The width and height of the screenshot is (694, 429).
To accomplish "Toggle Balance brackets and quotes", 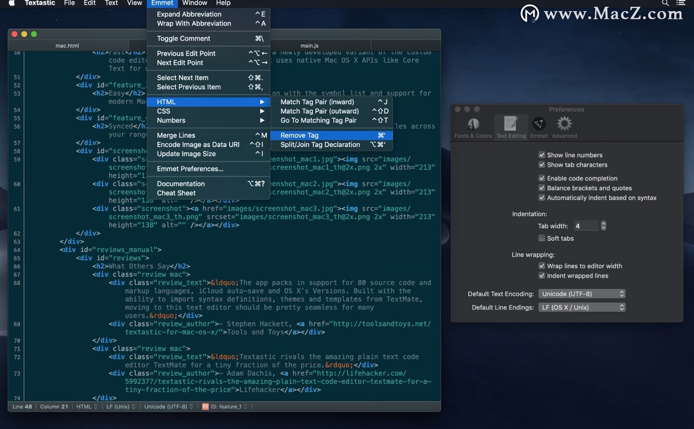I will coord(542,188).
